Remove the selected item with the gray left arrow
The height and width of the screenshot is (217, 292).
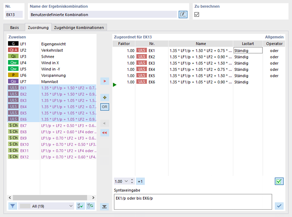pos(105,123)
